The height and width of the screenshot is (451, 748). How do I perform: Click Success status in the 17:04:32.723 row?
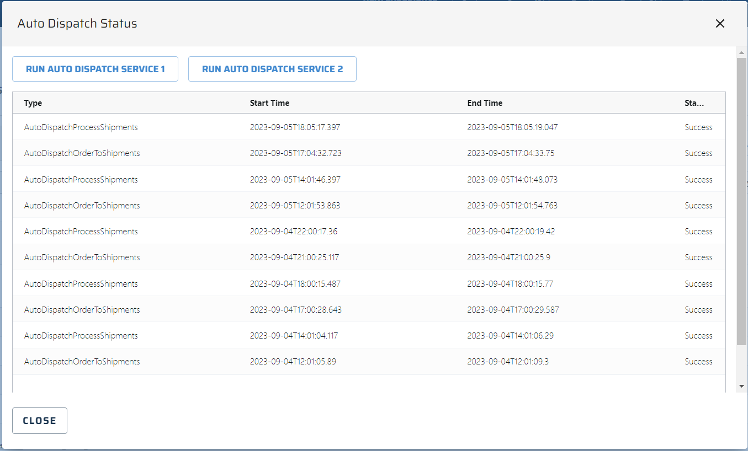pos(699,153)
